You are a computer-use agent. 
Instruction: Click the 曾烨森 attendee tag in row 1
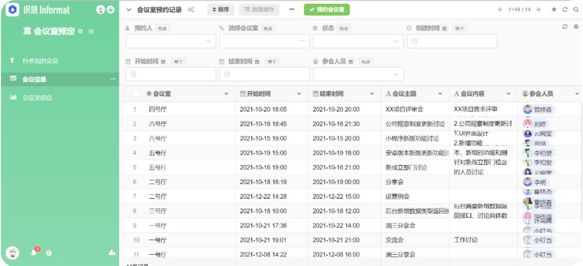[539, 109]
